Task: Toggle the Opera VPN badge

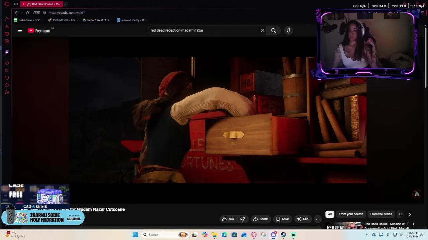Action: [x=37, y=13]
